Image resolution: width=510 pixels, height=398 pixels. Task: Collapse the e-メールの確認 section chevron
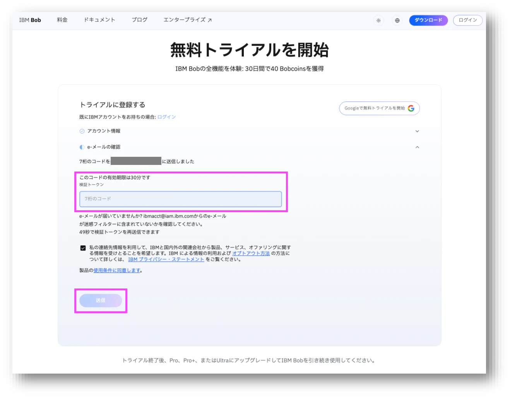tap(417, 147)
